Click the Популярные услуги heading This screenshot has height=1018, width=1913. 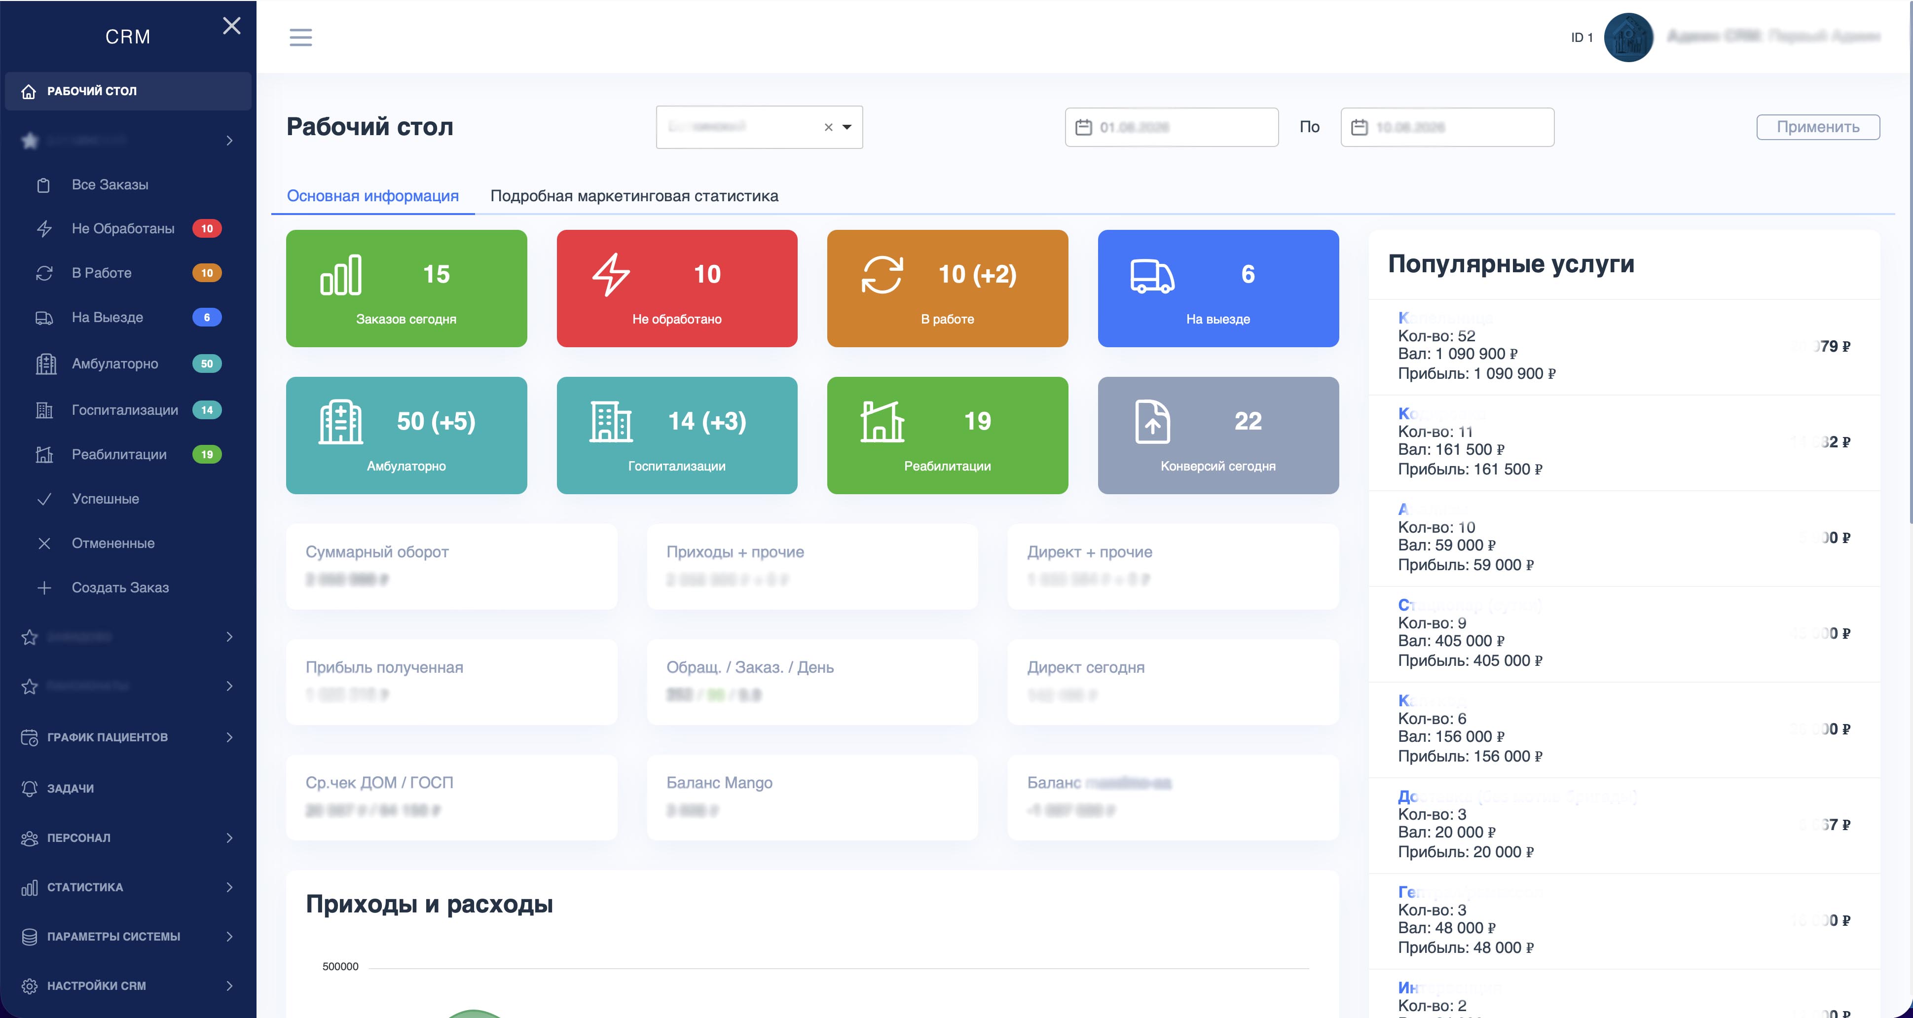click(x=1511, y=264)
